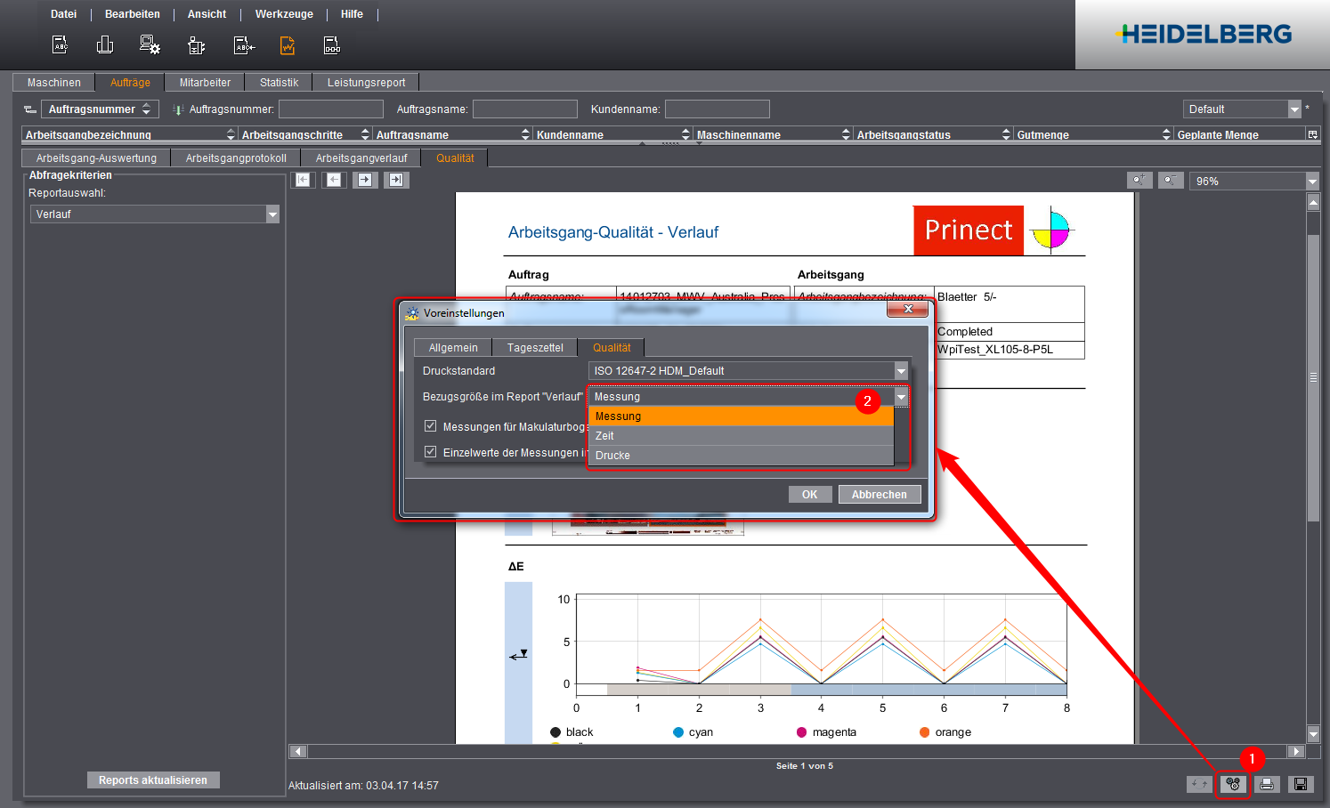Screen dimensions: 1330x808
Task: Click the green sort arrows filter icon
Action: (178, 109)
